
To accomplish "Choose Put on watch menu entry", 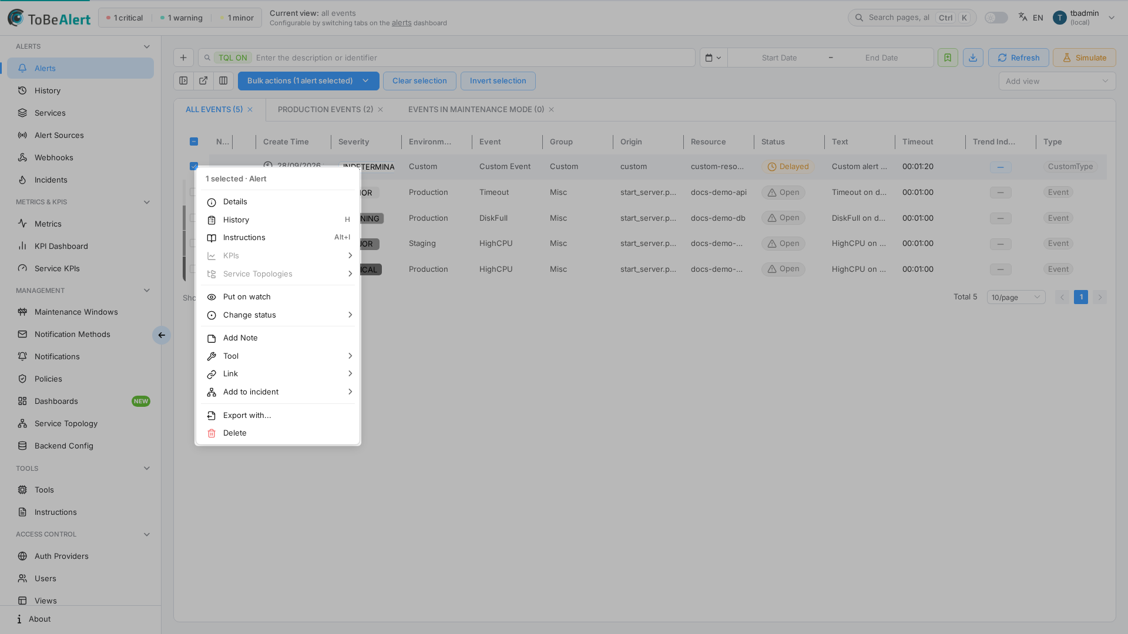I will [278, 297].
